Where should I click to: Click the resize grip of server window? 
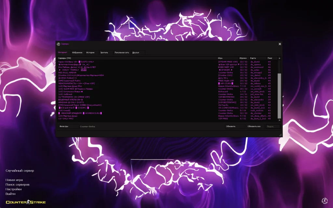point(280,135)
